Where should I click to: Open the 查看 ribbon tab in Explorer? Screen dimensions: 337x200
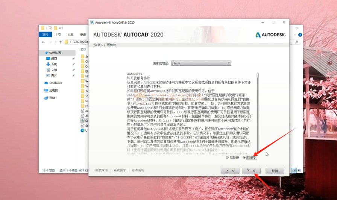pos(83,35)
